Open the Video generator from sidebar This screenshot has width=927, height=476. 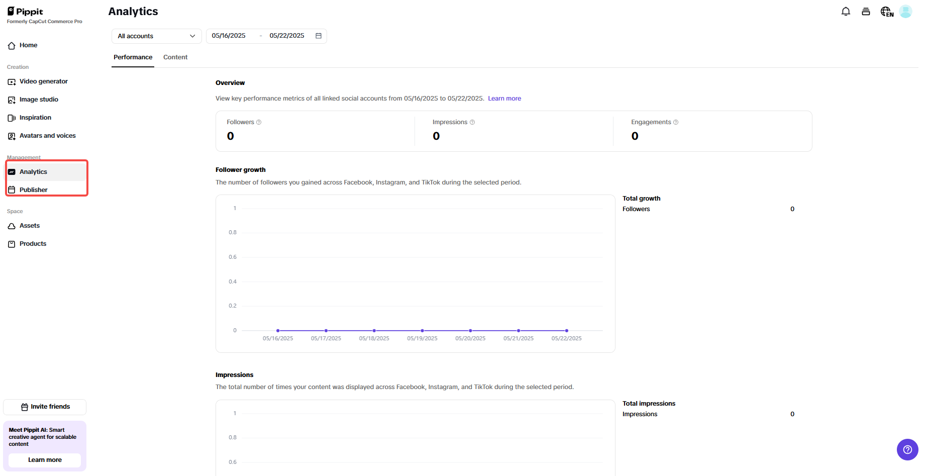(44, 81)
